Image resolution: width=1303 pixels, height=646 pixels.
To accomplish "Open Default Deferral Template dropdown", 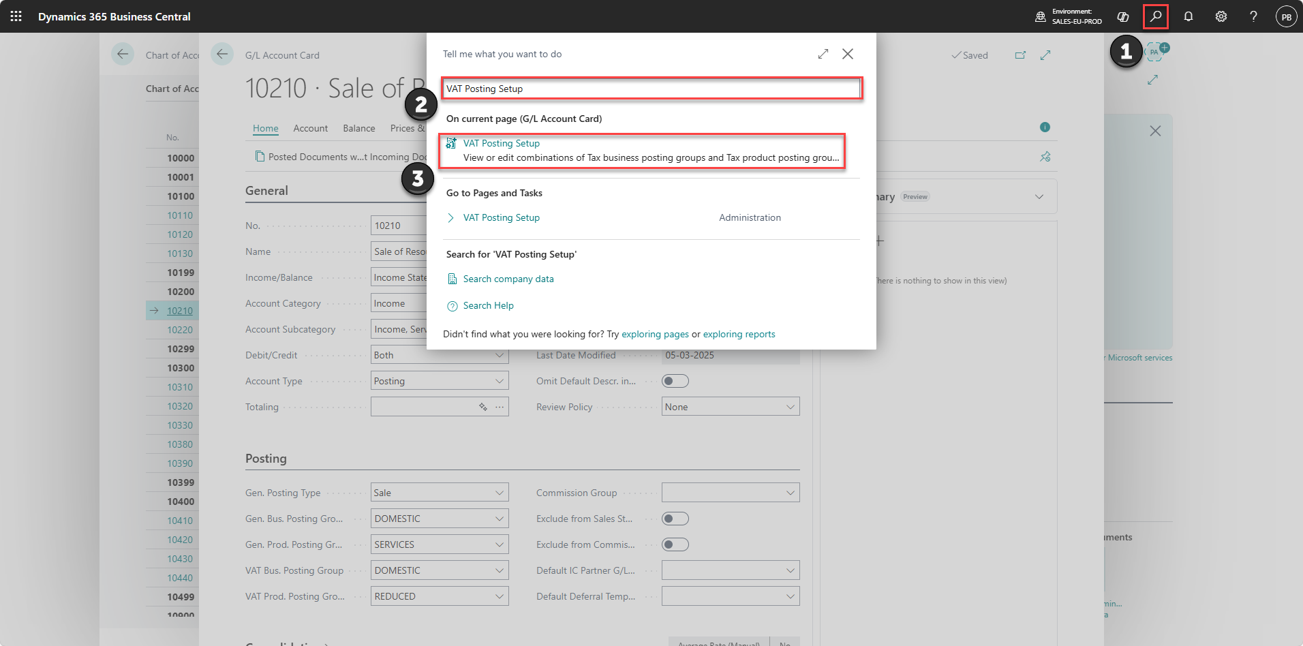I will pyautogui.click(x=790, y=596).
